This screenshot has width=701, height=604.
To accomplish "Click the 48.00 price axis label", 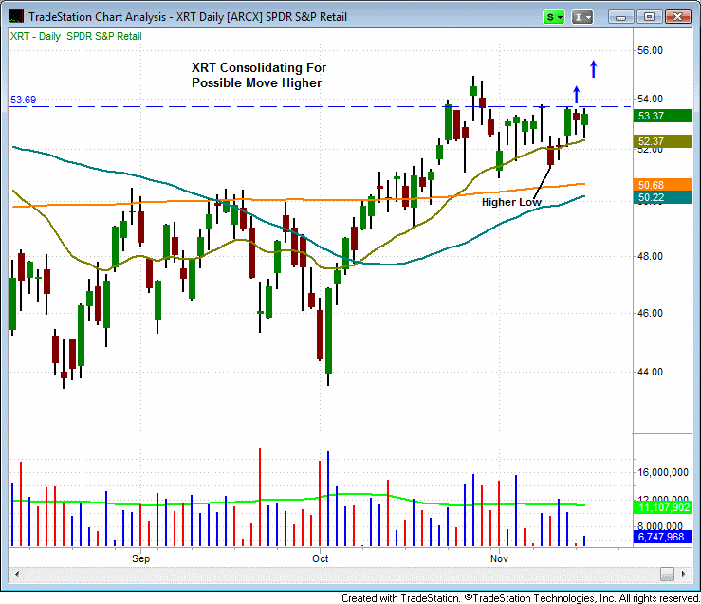I will (x=650, y=256).
